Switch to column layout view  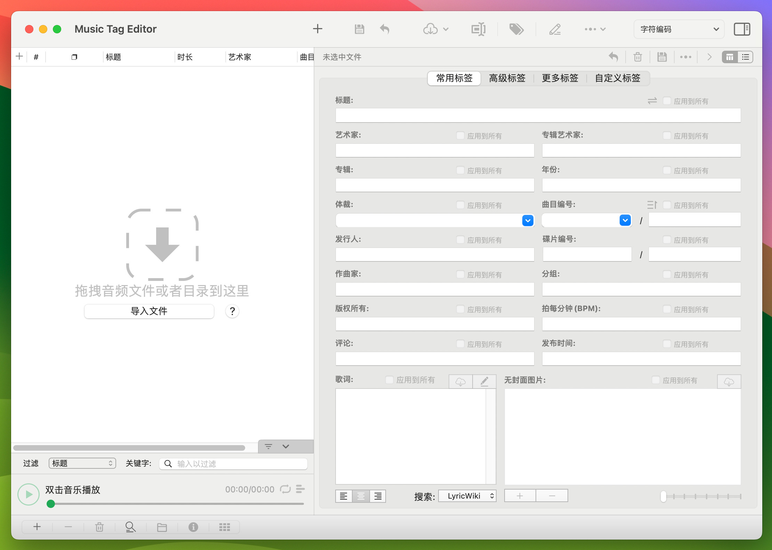pos(730,57)
